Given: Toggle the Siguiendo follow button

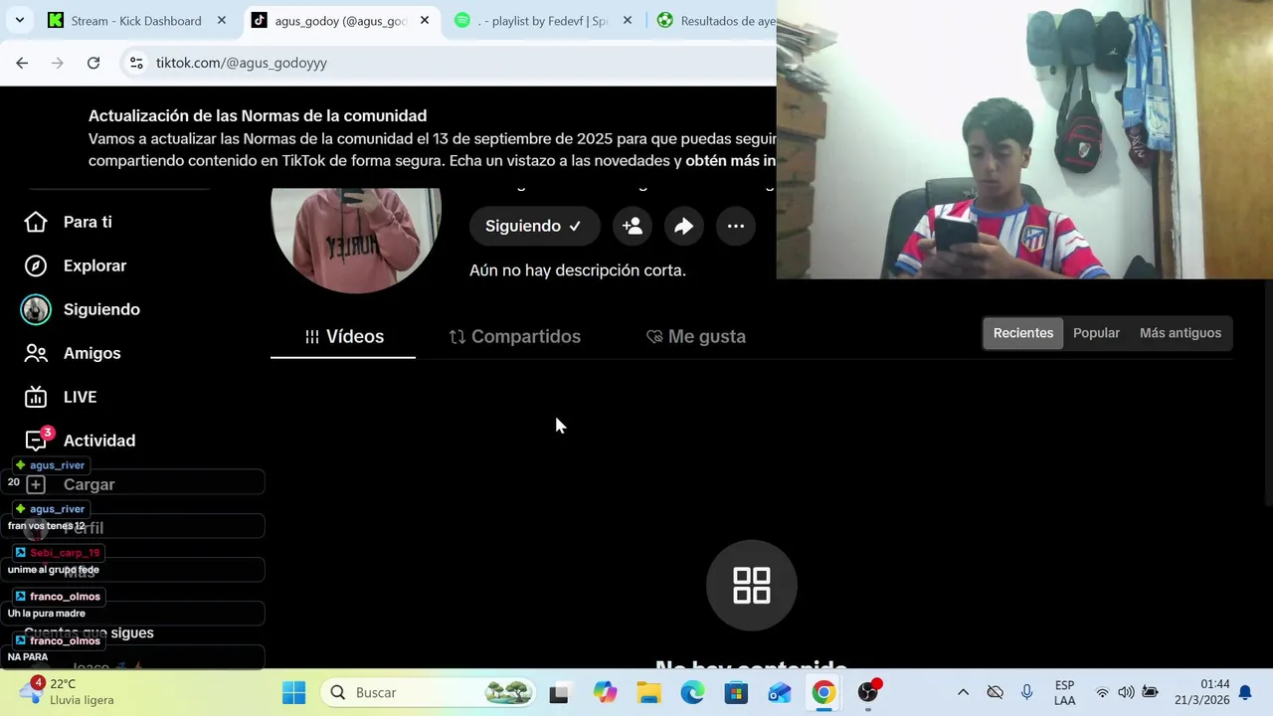Looking at the screenshot, I should pos(534,226).
